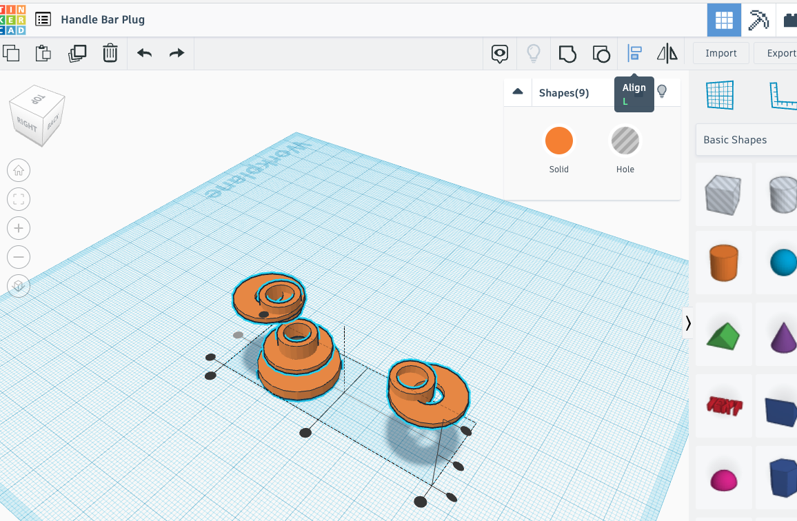The height and width of the screenshot is (521, 797).
Task: Toggle Show All lightbulb in toolbar
Action: coord(533,53)
